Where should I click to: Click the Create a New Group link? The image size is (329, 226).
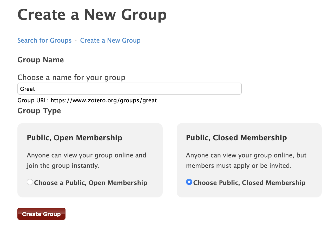tap(110, 41)
